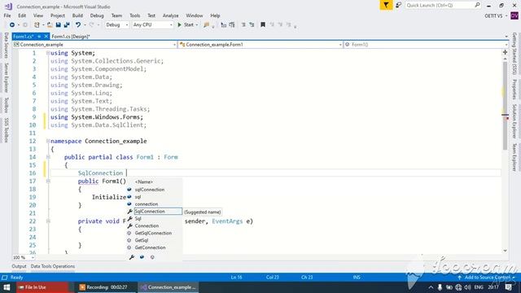Open the Project menu
521x293 pixels.
(58, 15)
